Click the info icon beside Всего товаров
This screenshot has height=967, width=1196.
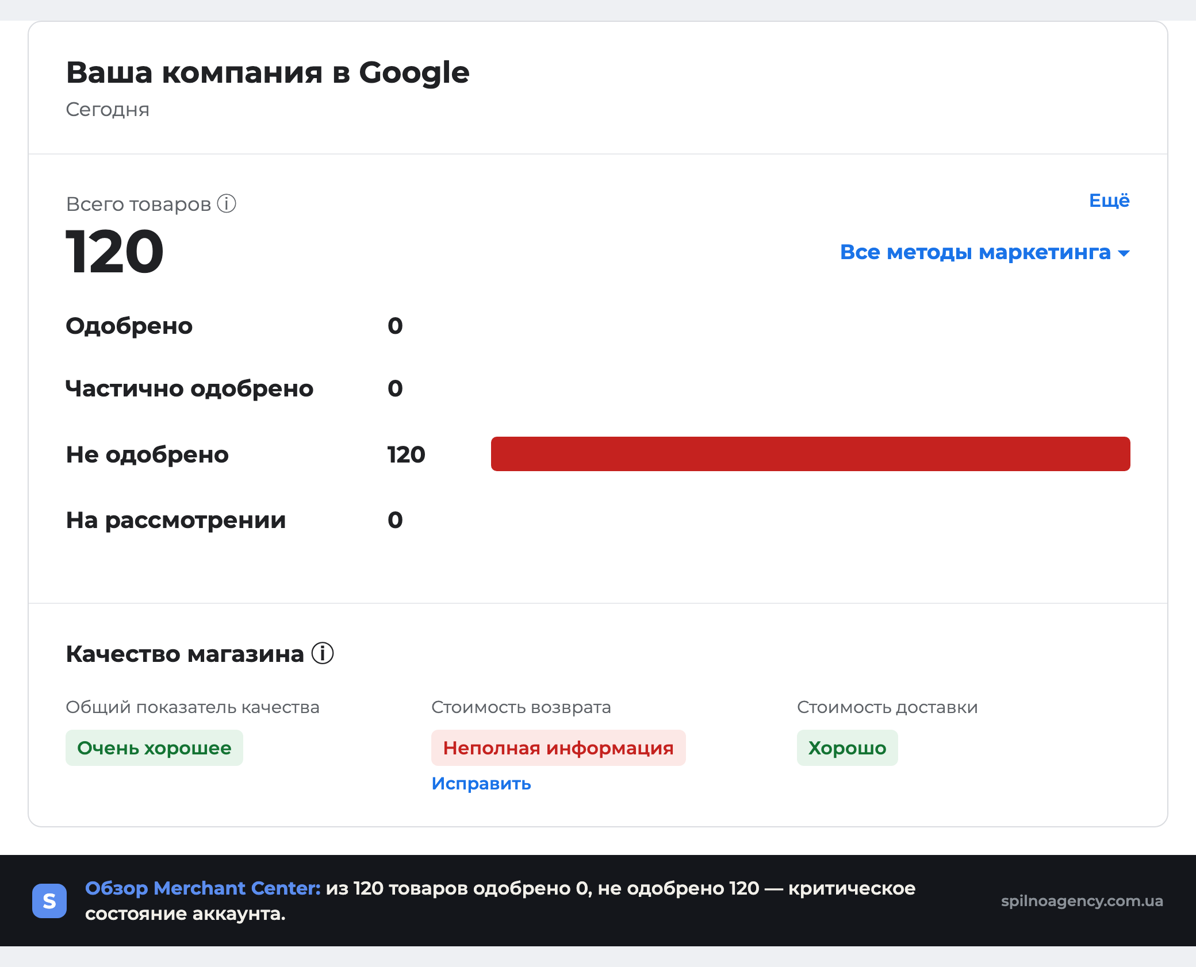[x=227, y=203]
